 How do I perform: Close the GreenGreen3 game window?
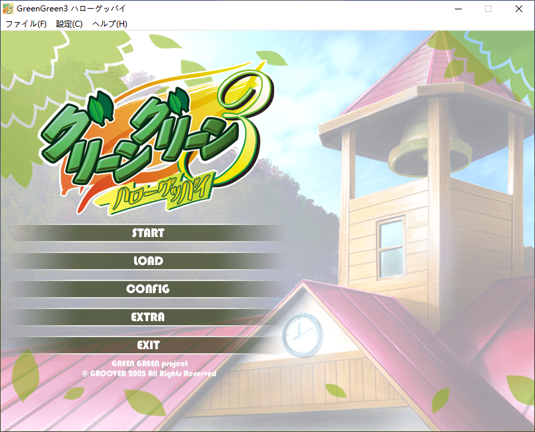(x=519, y=9)
